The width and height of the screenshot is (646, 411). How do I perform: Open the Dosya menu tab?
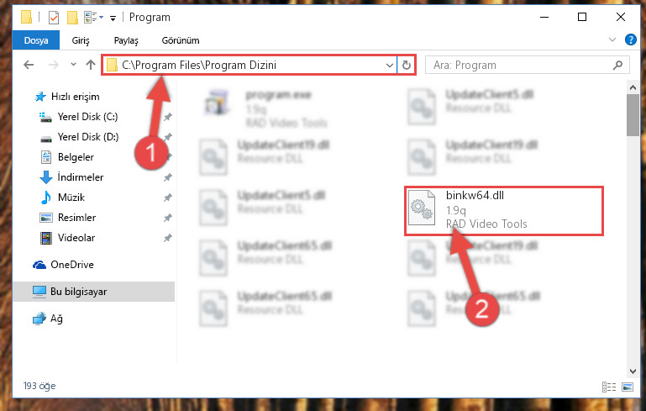[36, 40]
